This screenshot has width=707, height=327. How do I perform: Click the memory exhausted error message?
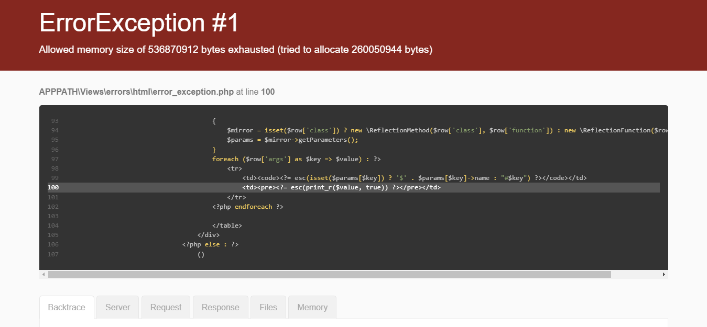[x=235, y=50]
